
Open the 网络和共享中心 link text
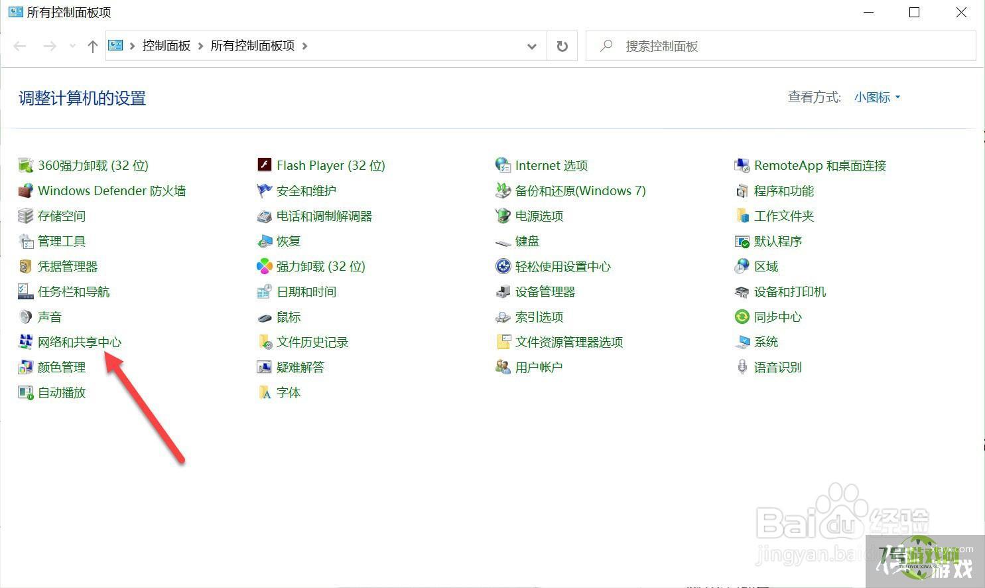[80, 342]
